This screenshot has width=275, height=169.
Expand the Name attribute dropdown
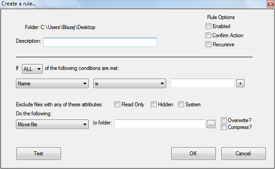[x=52, y=84]
